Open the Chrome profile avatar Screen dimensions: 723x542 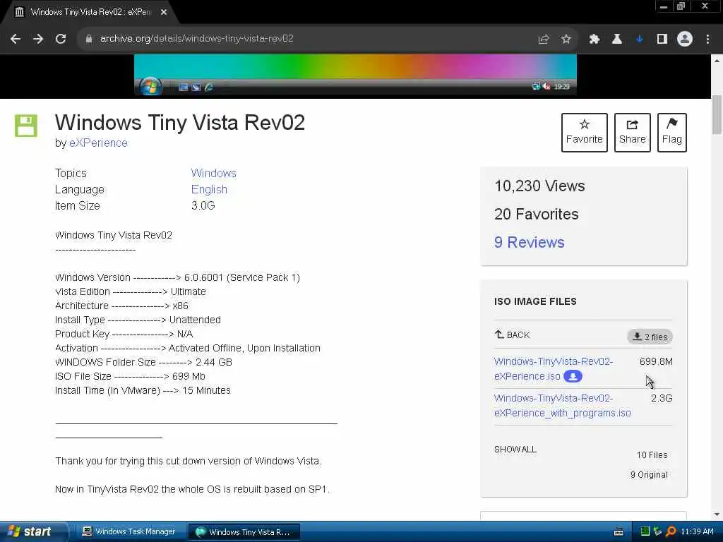[x=685, y=40]
